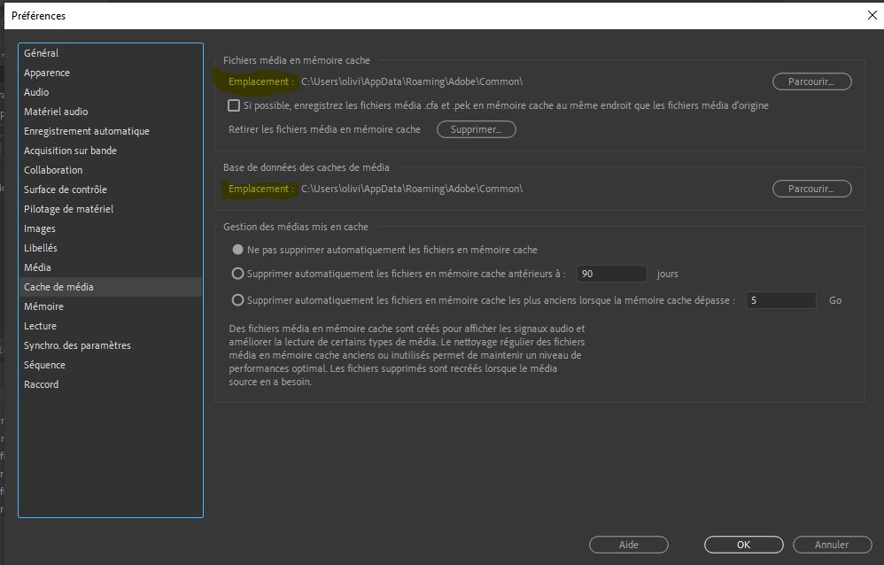
Task: Go to Matériel audio preferences
Action: coord(56,112)
